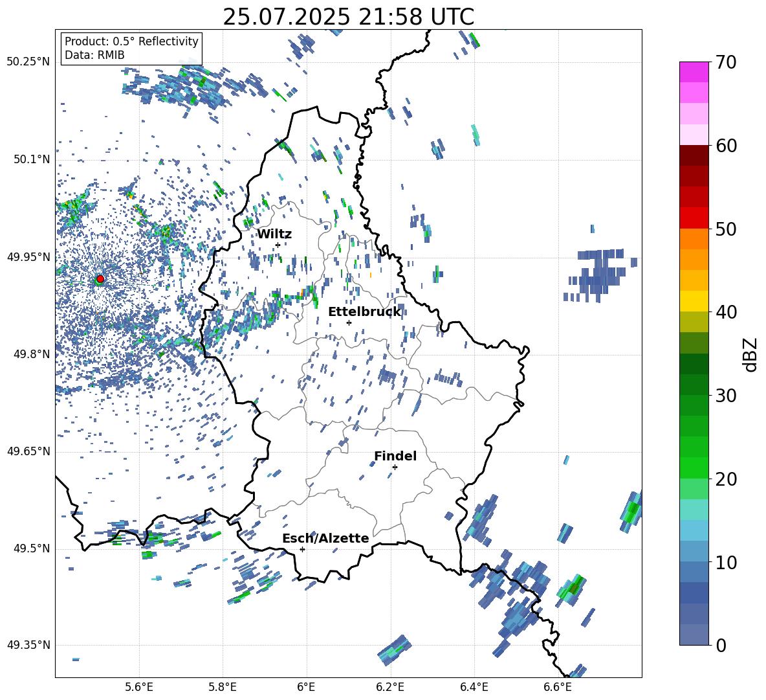Click the light cyan colorbar segment near 15

(x=694, y=510)
